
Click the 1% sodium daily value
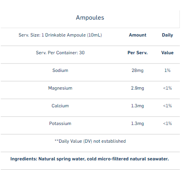168,70
